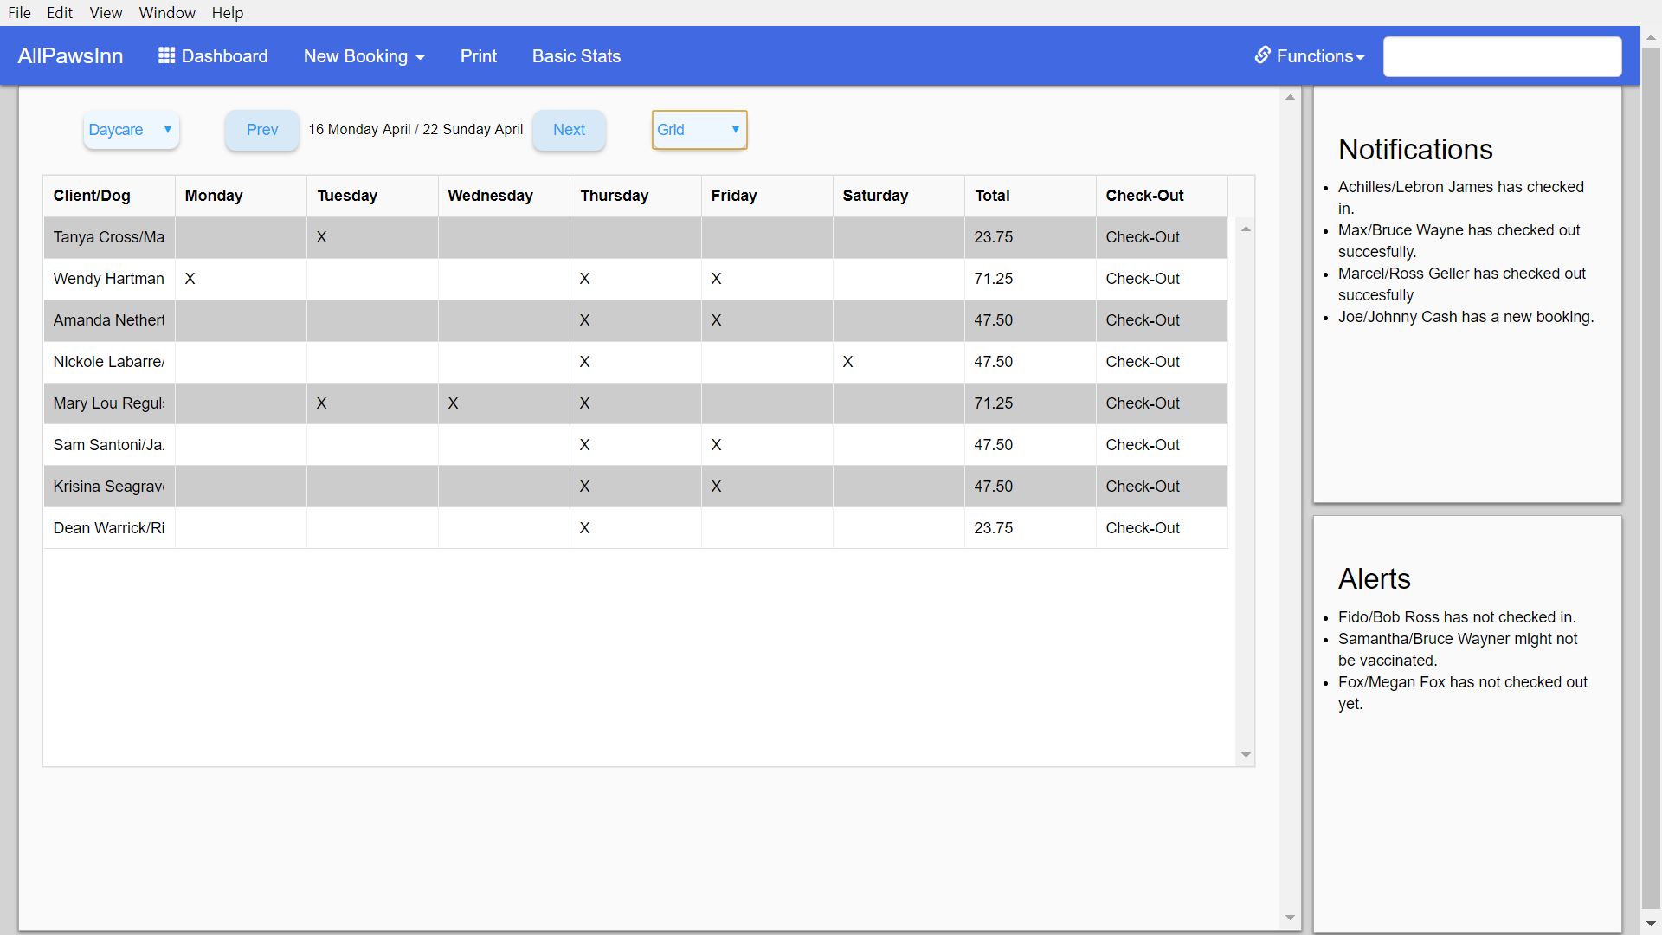
Task: Click the AllPawsInn brand logo
Action: 70,56
